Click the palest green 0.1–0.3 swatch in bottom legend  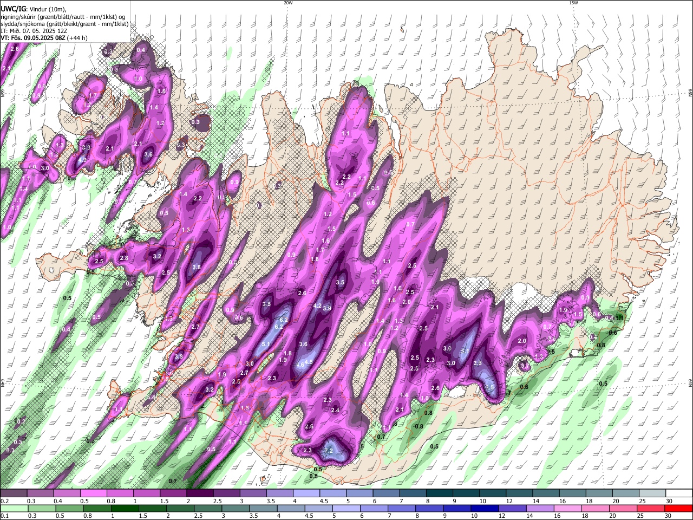tap(14, 508)
